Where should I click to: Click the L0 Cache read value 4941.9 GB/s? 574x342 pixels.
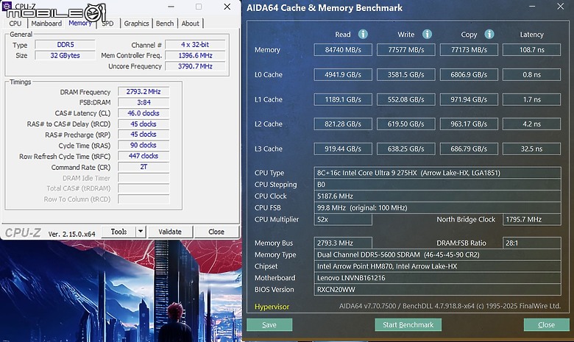[343, 74]
